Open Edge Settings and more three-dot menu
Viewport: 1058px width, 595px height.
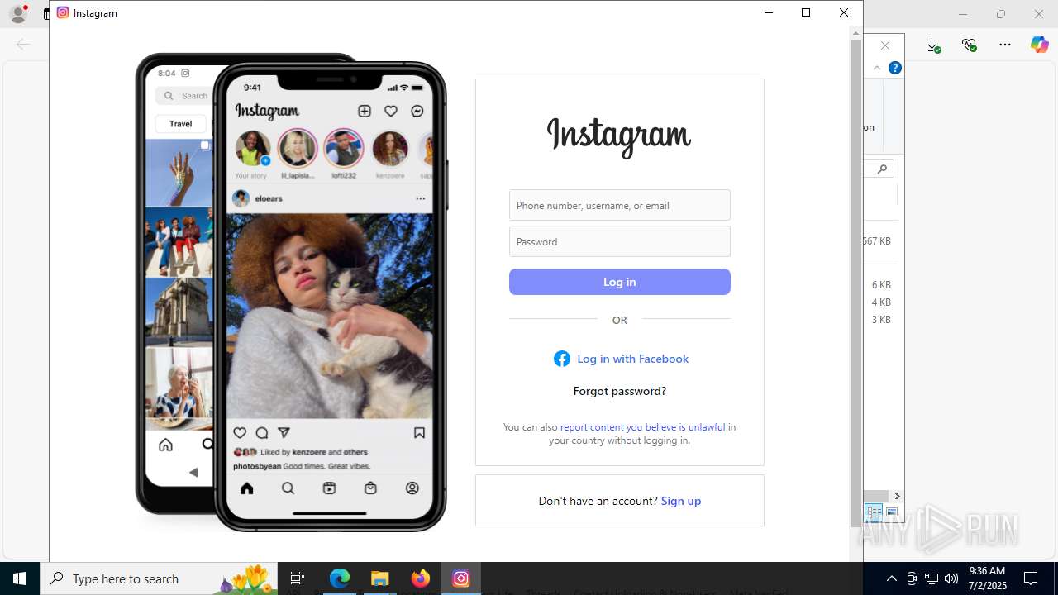[1005, 45]
